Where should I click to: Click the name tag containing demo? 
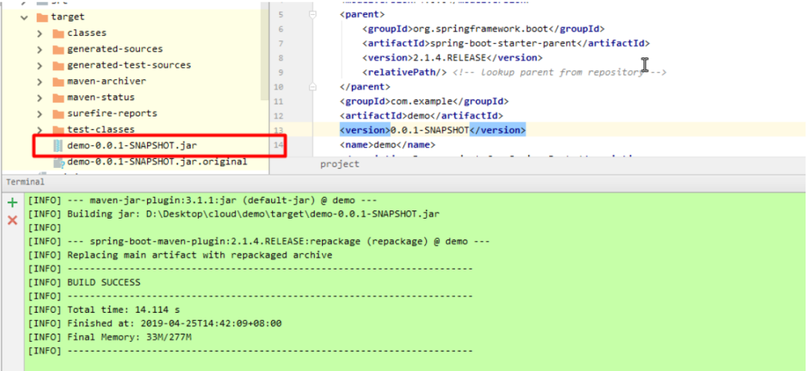pyautogui.click(x=388, y=144)
